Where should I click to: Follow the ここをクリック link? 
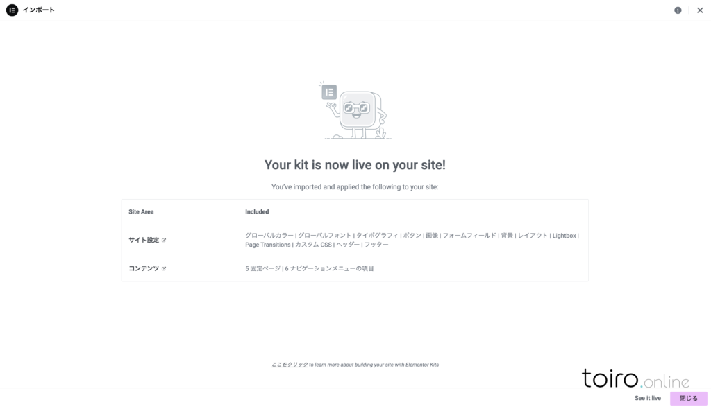pos(290,364)
